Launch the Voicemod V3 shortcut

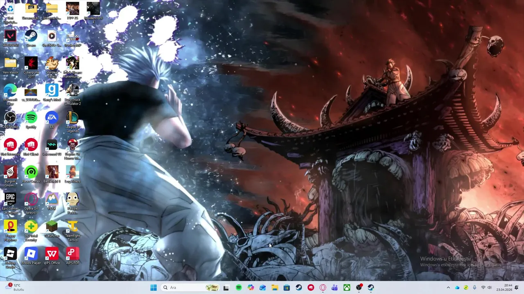coord(52,148)
